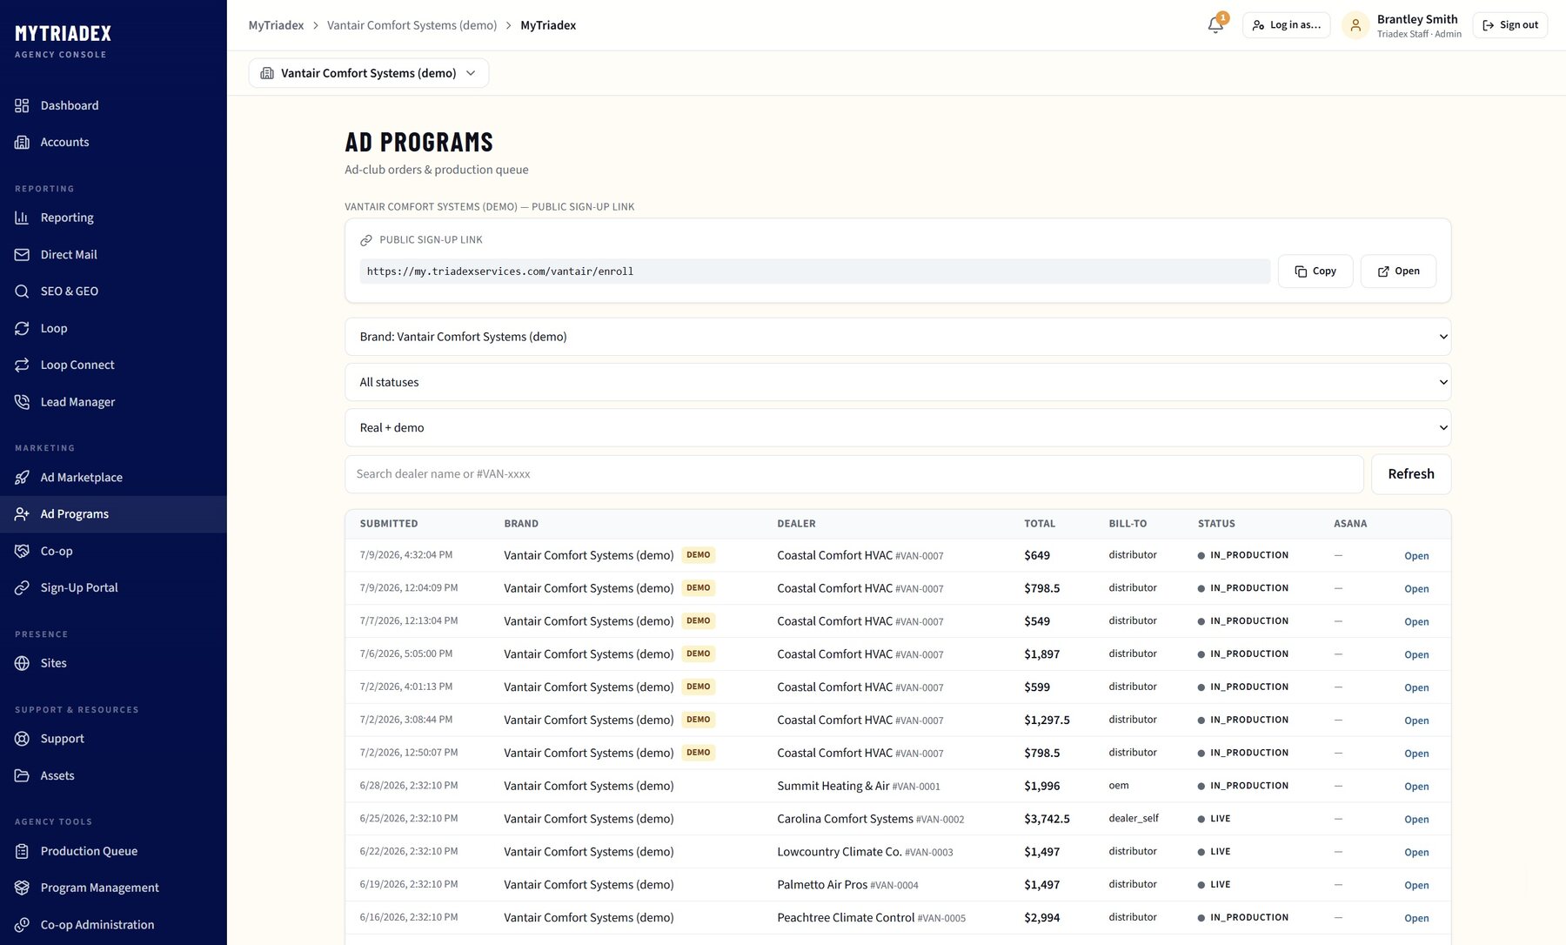Click the SEO & GEO magnifier icon
1566x945 pixels.
pyautogui.click(x=22, y=292)
